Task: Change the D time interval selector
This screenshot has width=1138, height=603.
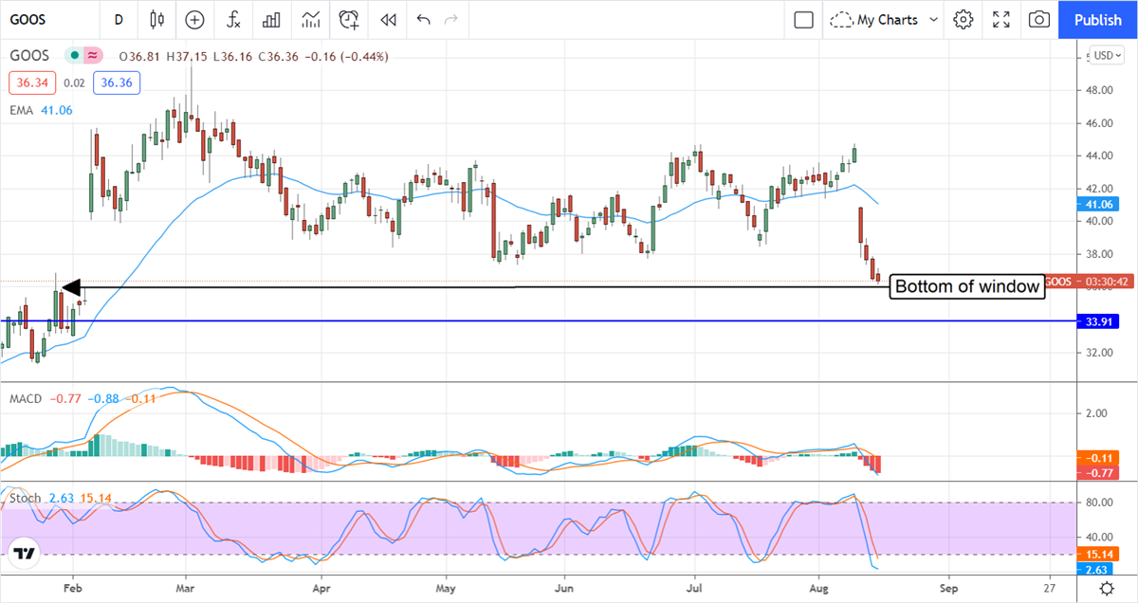Action: [119, 19]
